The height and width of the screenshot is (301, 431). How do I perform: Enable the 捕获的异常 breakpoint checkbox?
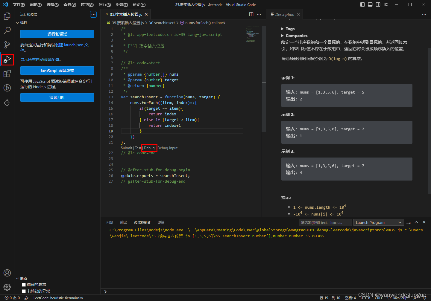[24, 285]
